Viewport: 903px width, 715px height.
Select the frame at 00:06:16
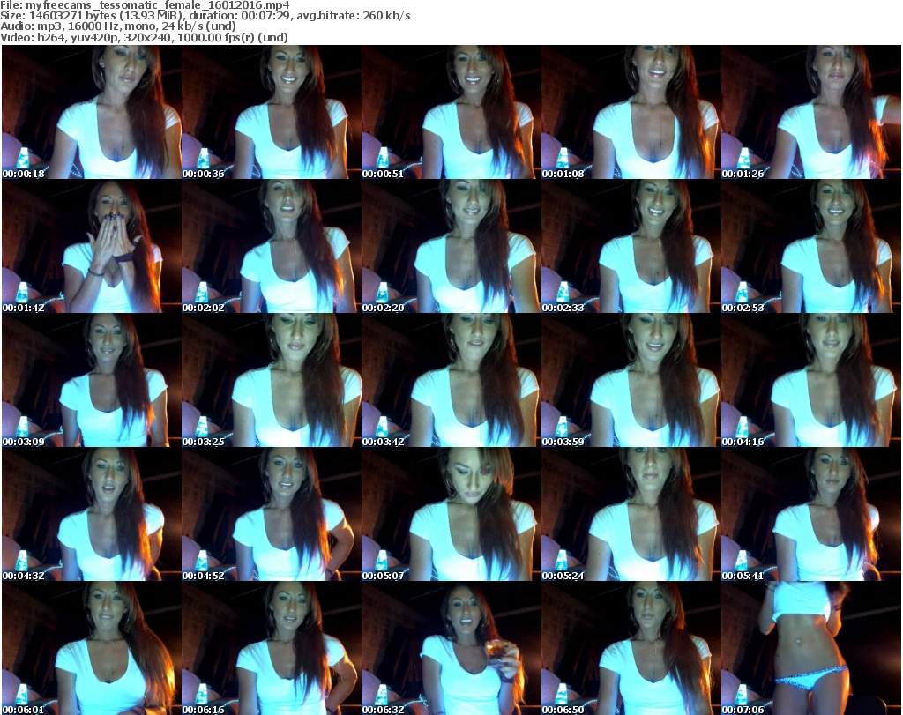(272, 648)
